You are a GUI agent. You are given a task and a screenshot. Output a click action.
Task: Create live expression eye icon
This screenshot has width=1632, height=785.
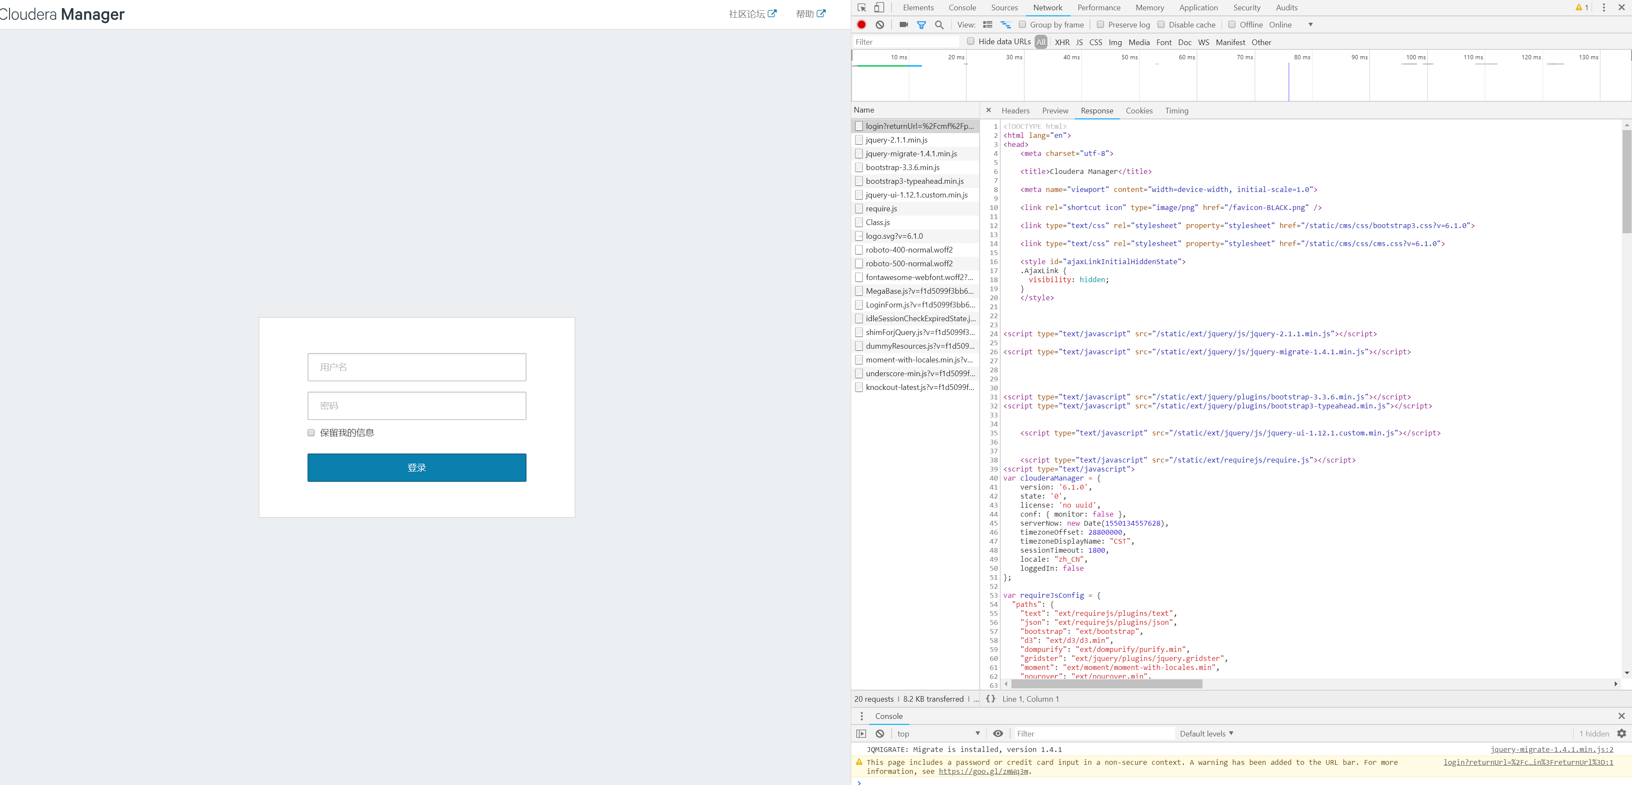pos(998,733)
